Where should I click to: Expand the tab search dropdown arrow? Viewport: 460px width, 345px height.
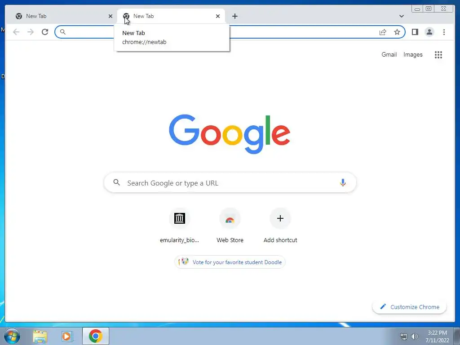click(401, 16)
